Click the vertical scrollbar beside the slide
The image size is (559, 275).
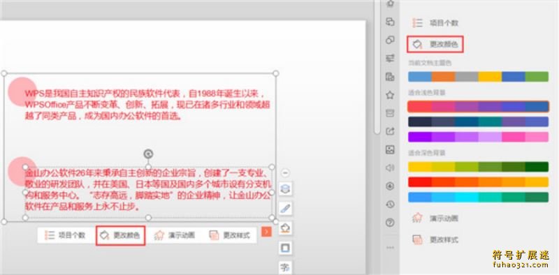[377, 68]
